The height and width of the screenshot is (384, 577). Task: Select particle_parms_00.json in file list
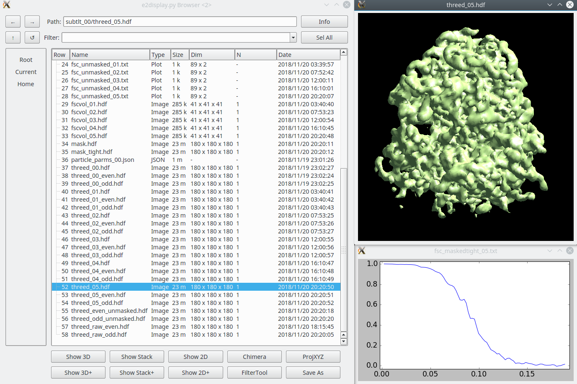[x=103, y=160]
